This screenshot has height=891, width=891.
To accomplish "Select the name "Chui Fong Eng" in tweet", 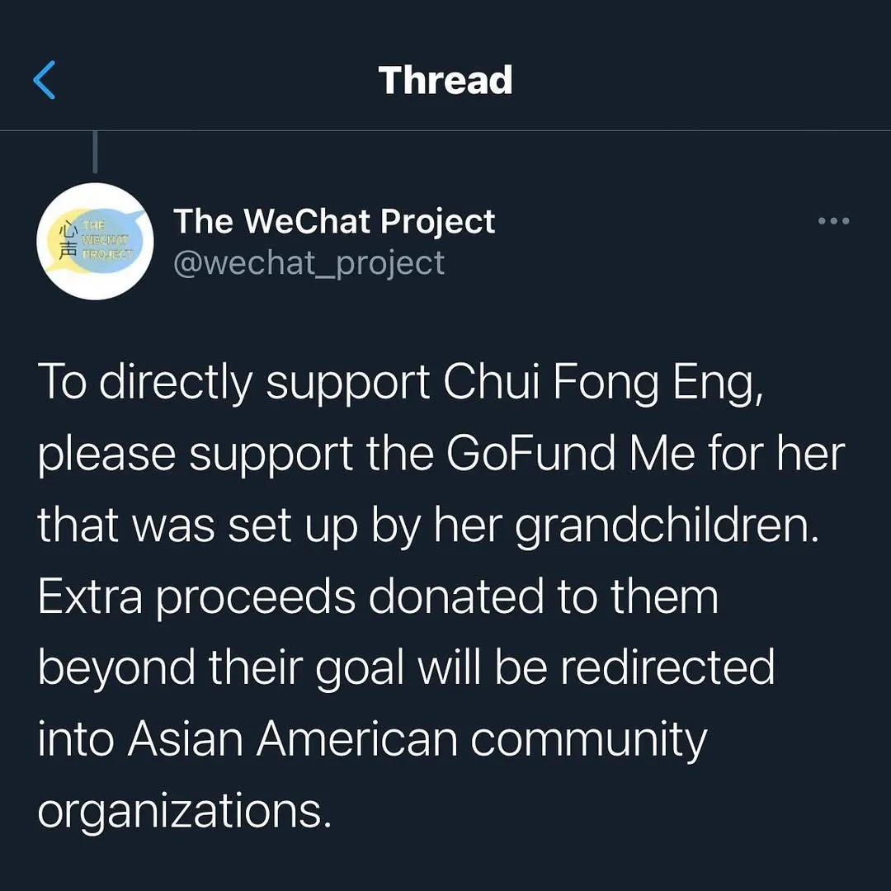I will point(601,383).
